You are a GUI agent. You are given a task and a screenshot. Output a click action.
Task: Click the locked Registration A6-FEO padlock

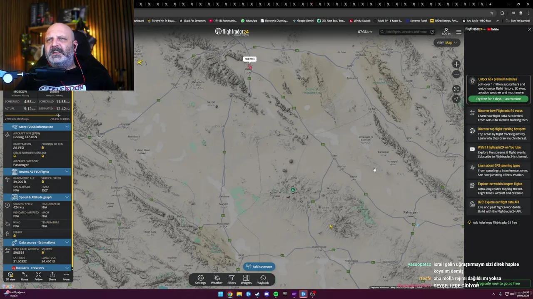tap(42, 148)
